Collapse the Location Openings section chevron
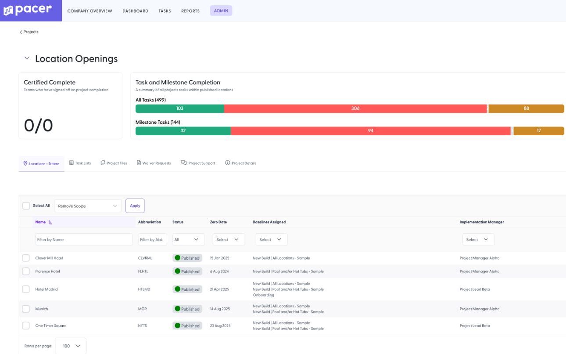Viewport: 566px width, 354px height. tap(27, 58)
